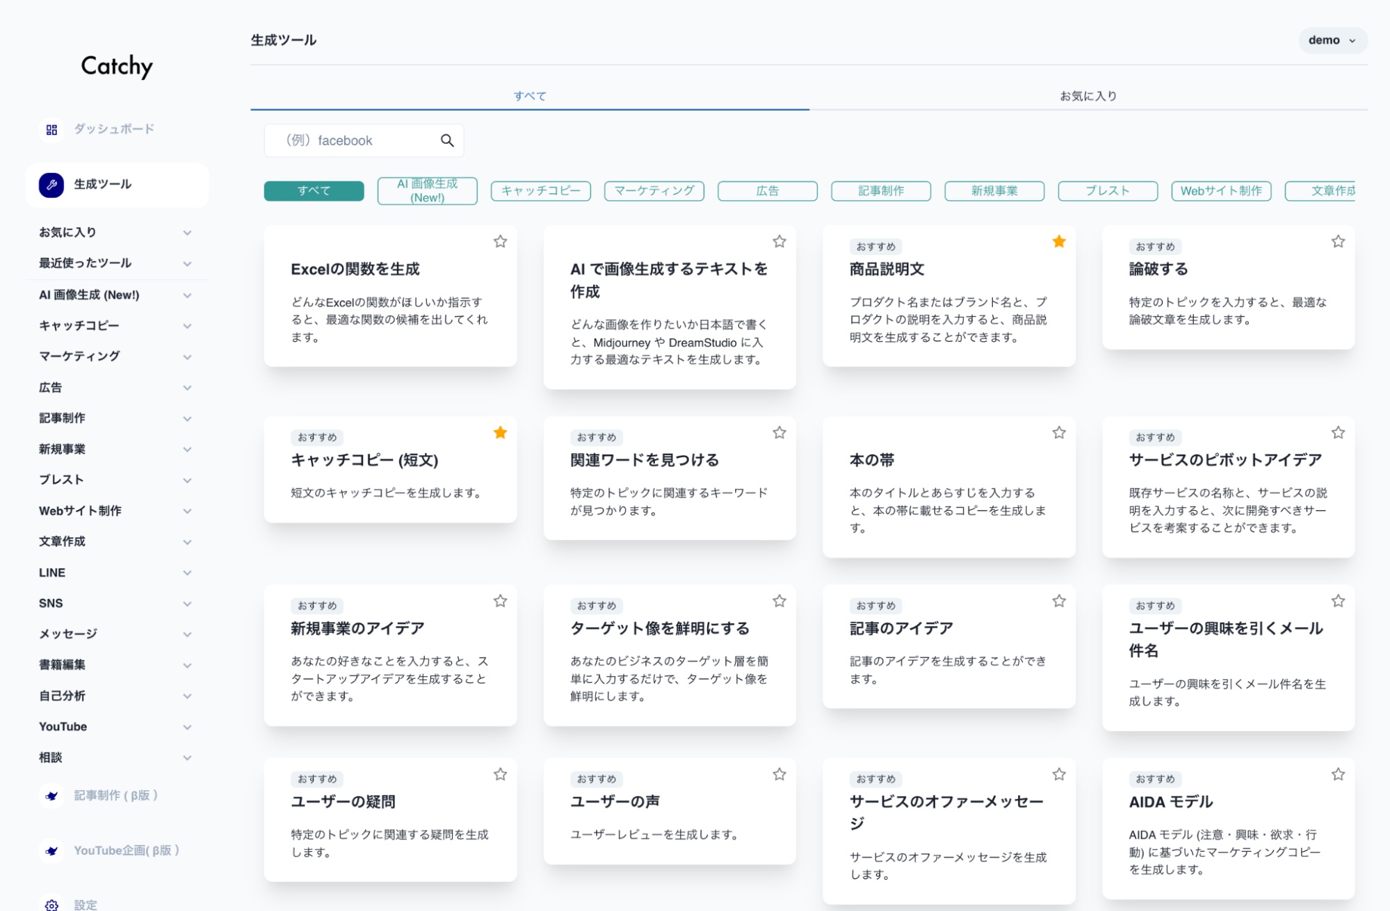Image resolution: width=1390 pixels, height=911 pixels.
Task: Switch to the お気に入り tab
Action: coord(1088,96)
